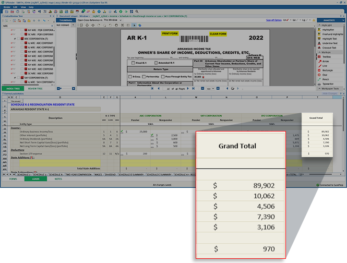Select the Oval markup tool
This screenshot has height=263, width=347.
click(x=325, y=74)
